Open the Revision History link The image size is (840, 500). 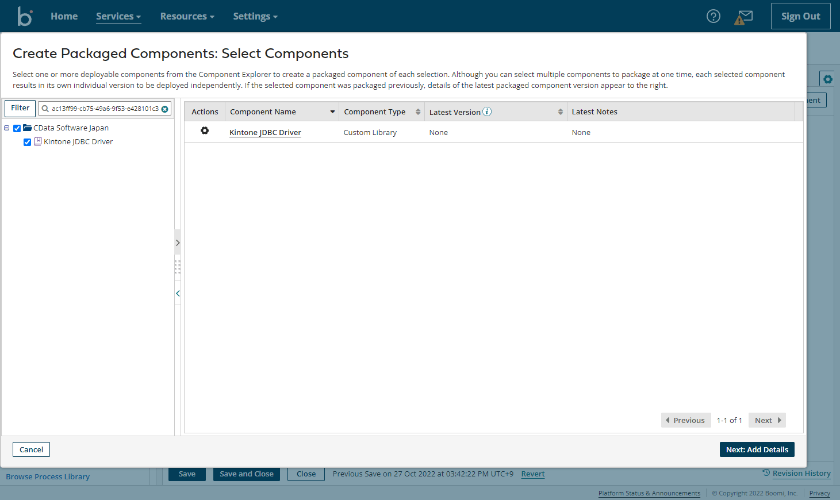[x=801, y=473]
